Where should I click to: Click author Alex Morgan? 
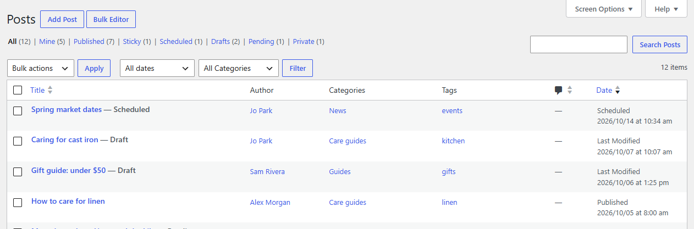pyautogui.click(x=270, y=202)
